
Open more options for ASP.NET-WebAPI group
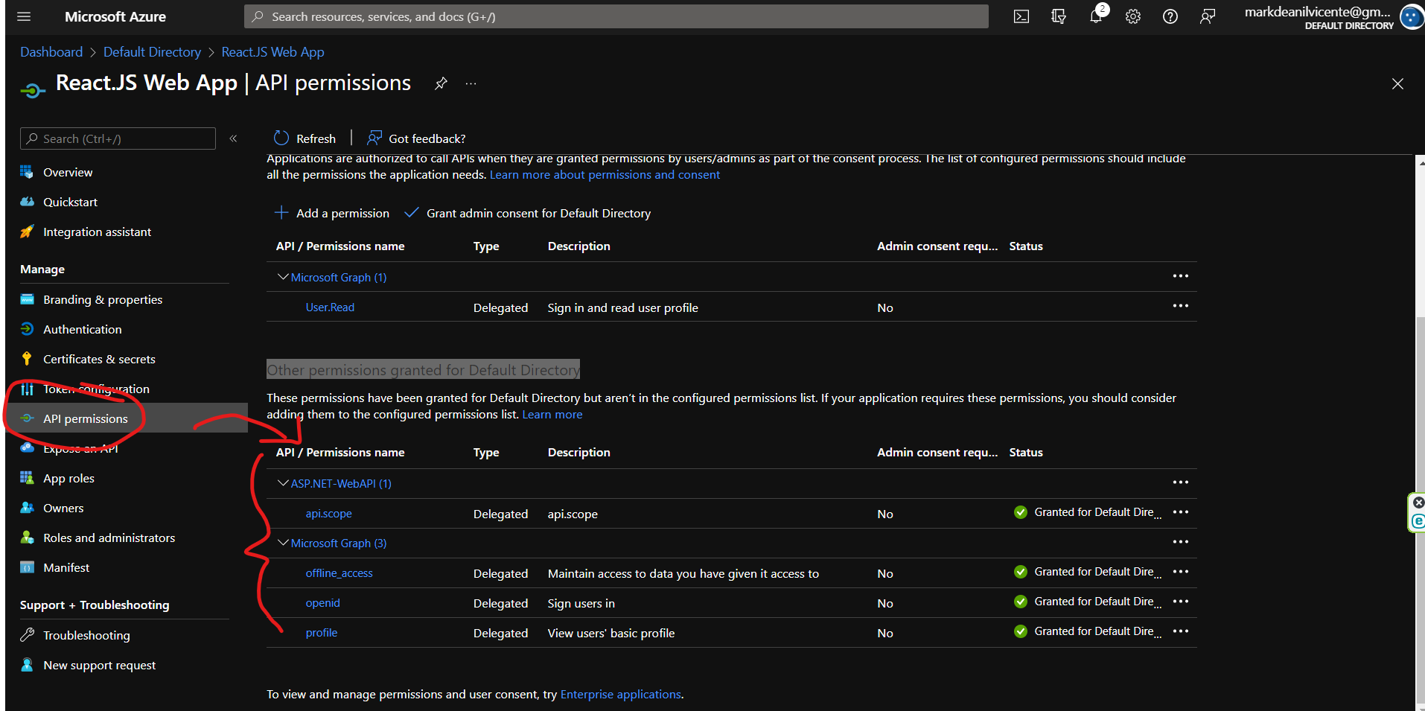[x=1180, y=482]
